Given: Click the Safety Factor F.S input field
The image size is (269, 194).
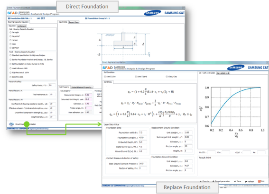Looking at the screenshot, I should point(52,85).
